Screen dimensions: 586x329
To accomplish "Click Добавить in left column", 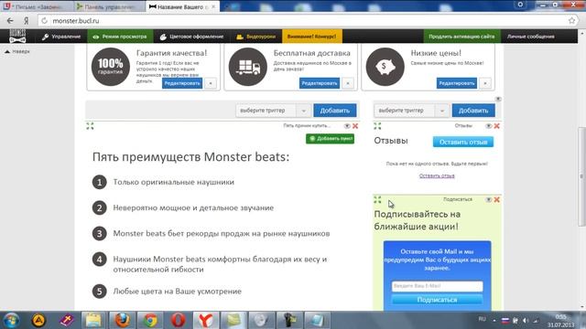I will 335,111.
